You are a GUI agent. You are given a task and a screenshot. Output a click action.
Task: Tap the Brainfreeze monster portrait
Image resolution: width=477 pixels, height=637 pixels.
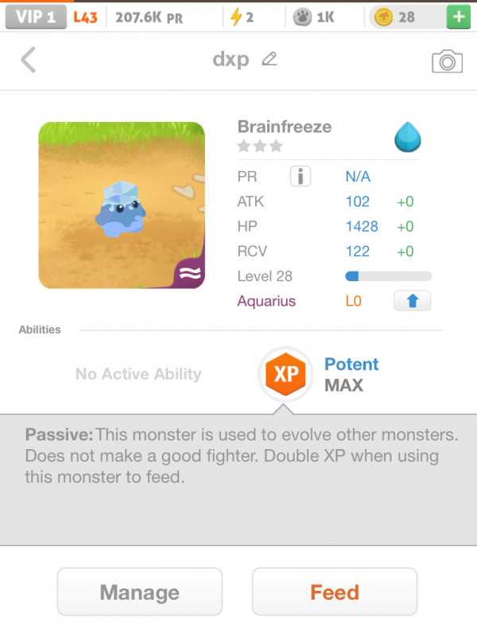(122, 205)
